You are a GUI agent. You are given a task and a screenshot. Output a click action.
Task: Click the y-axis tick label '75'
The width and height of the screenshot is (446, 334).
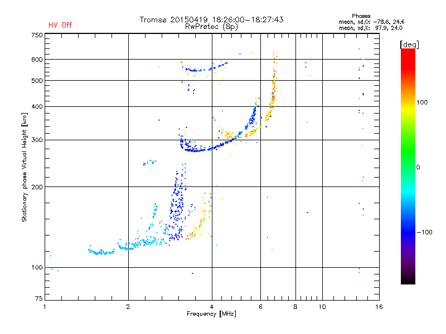pos(39,298)
